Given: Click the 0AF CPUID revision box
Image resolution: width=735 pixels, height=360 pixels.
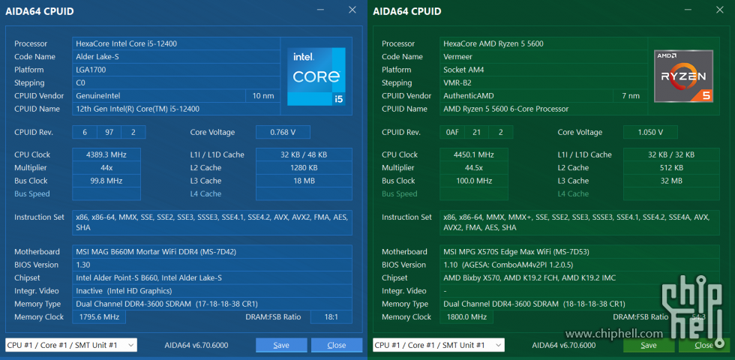Looking at the screenshot, I should coord(452,132).
